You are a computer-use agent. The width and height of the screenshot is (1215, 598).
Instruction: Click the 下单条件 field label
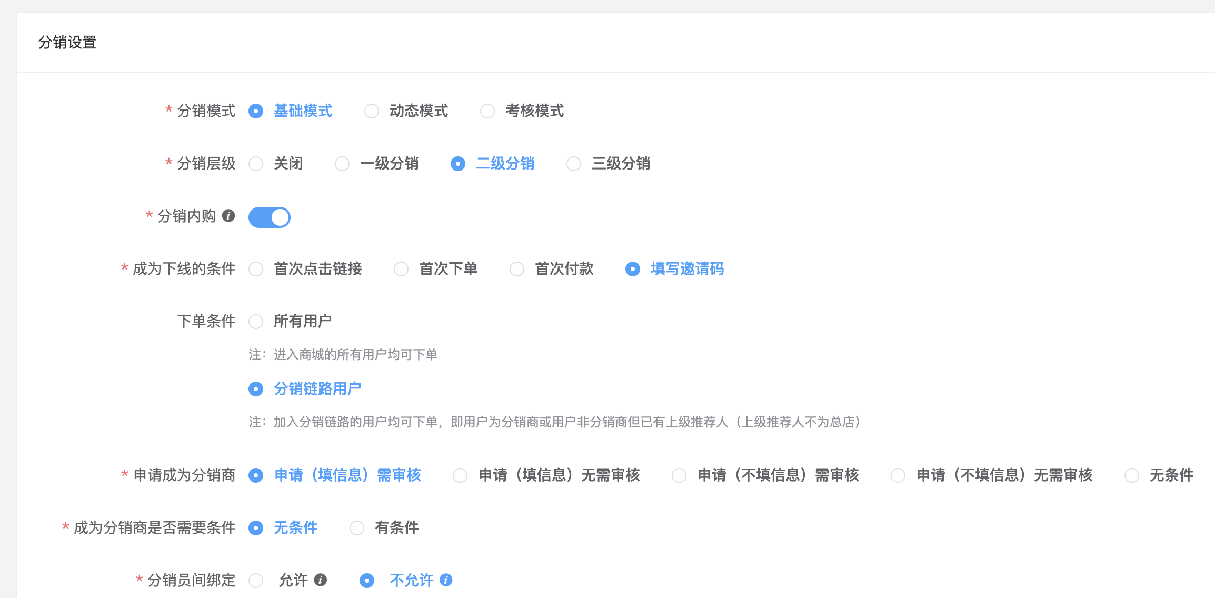[x=206, y=321]
